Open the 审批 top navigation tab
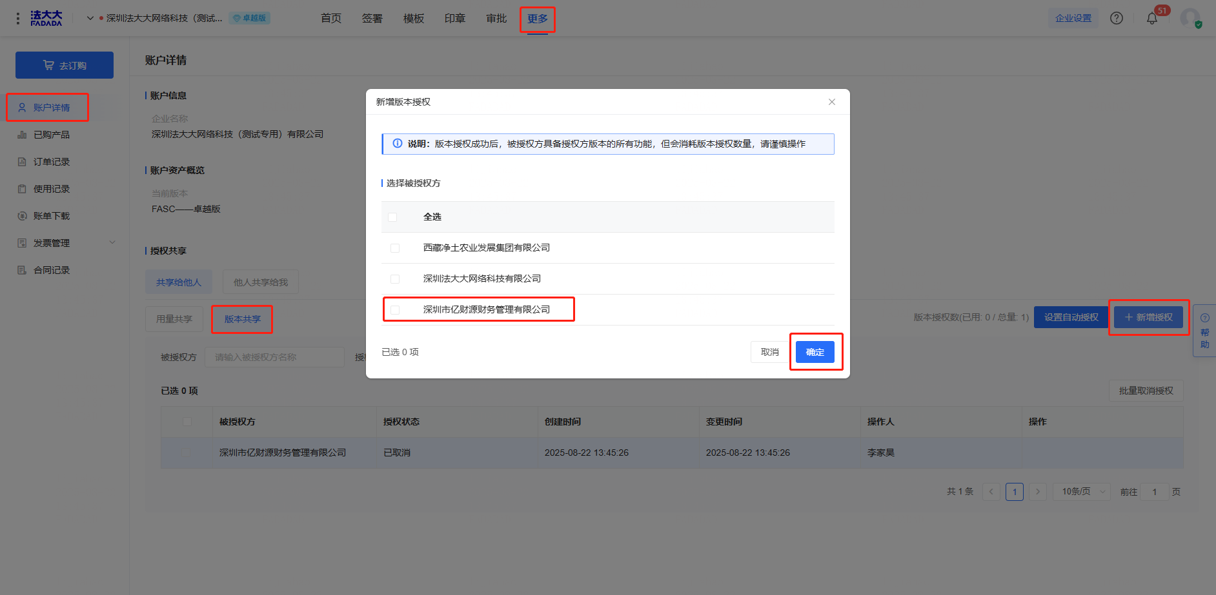The height and width of the screenshot is (595, 1216). [x=496, y=18]
